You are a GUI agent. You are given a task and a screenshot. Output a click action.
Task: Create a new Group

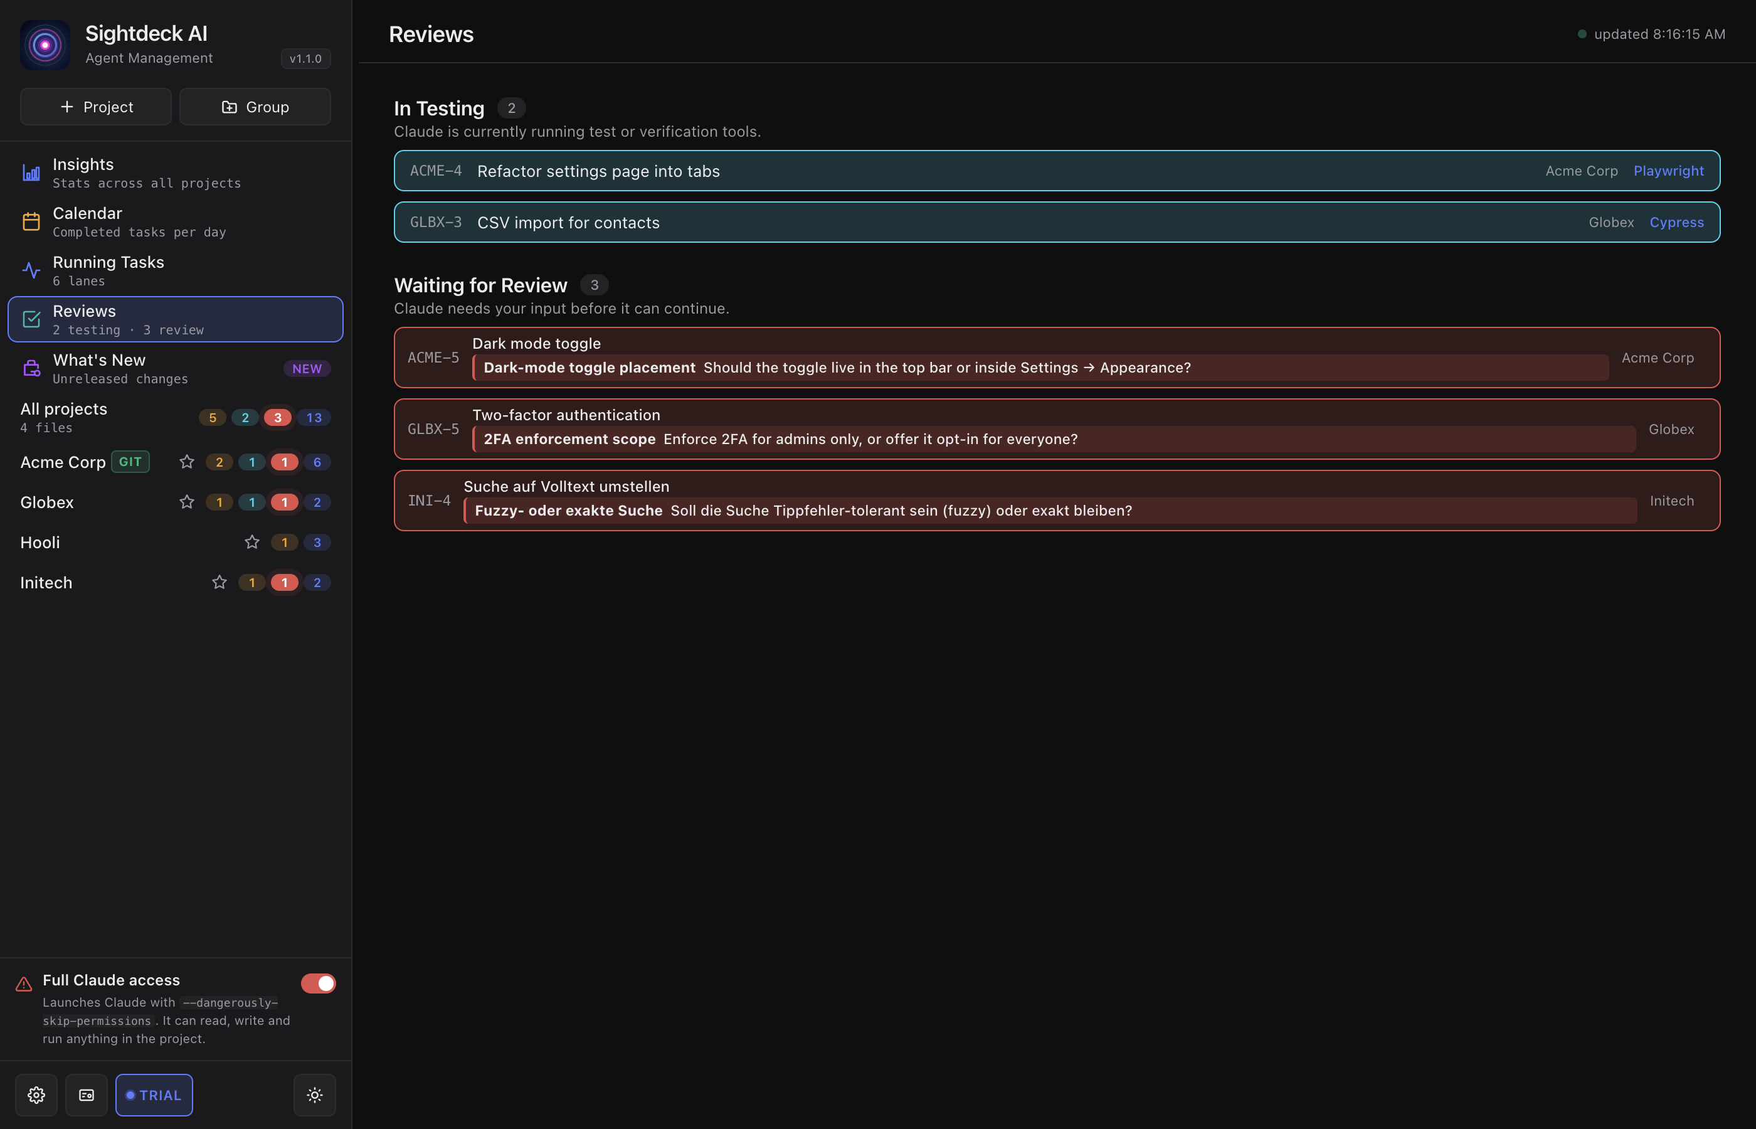255,107
